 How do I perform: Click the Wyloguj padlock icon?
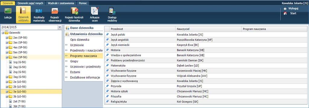[285, 8]
